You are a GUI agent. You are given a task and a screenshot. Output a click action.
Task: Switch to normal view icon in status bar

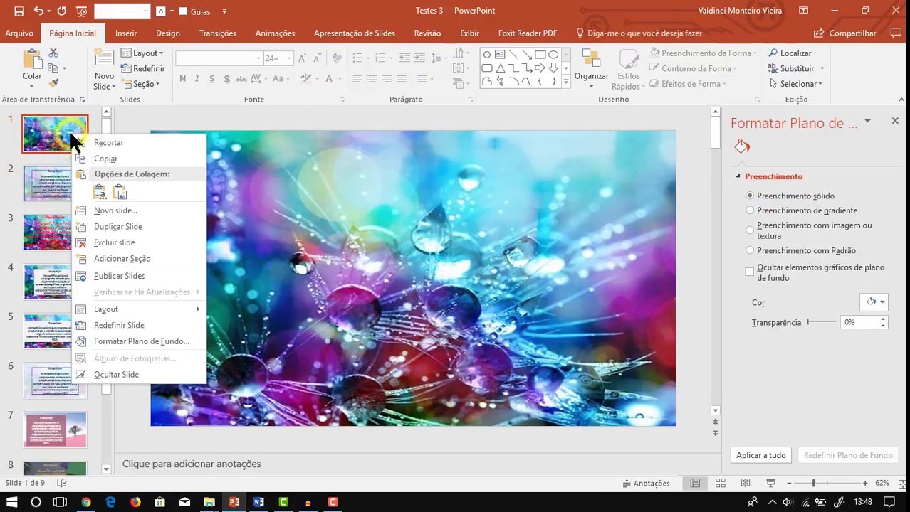point(695,484)
